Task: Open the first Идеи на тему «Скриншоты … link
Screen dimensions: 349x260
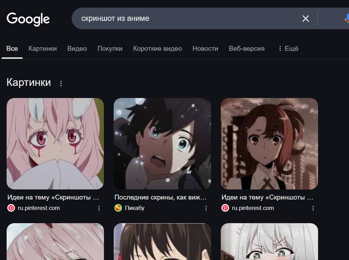Action: [x=53, y=197]
